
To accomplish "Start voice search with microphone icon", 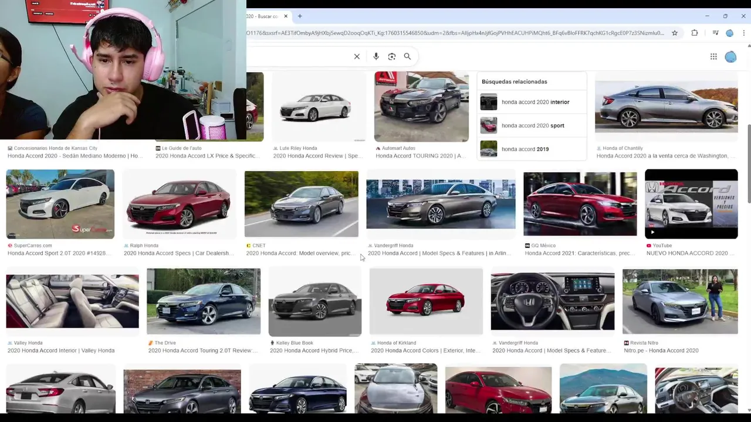I will click(x=376, y=56).
